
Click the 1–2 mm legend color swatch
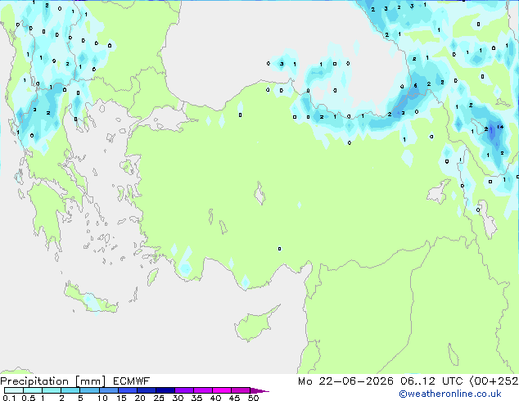click(x=52, y=390)
